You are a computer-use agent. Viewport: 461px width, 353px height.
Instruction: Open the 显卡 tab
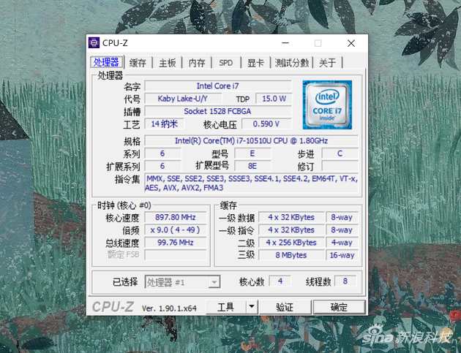255,63
